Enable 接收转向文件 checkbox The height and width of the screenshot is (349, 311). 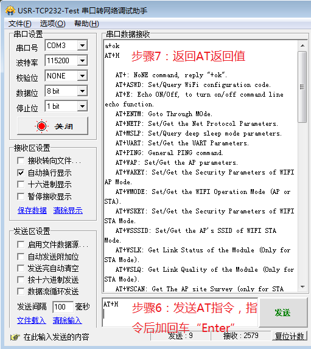tap(21, 161)
